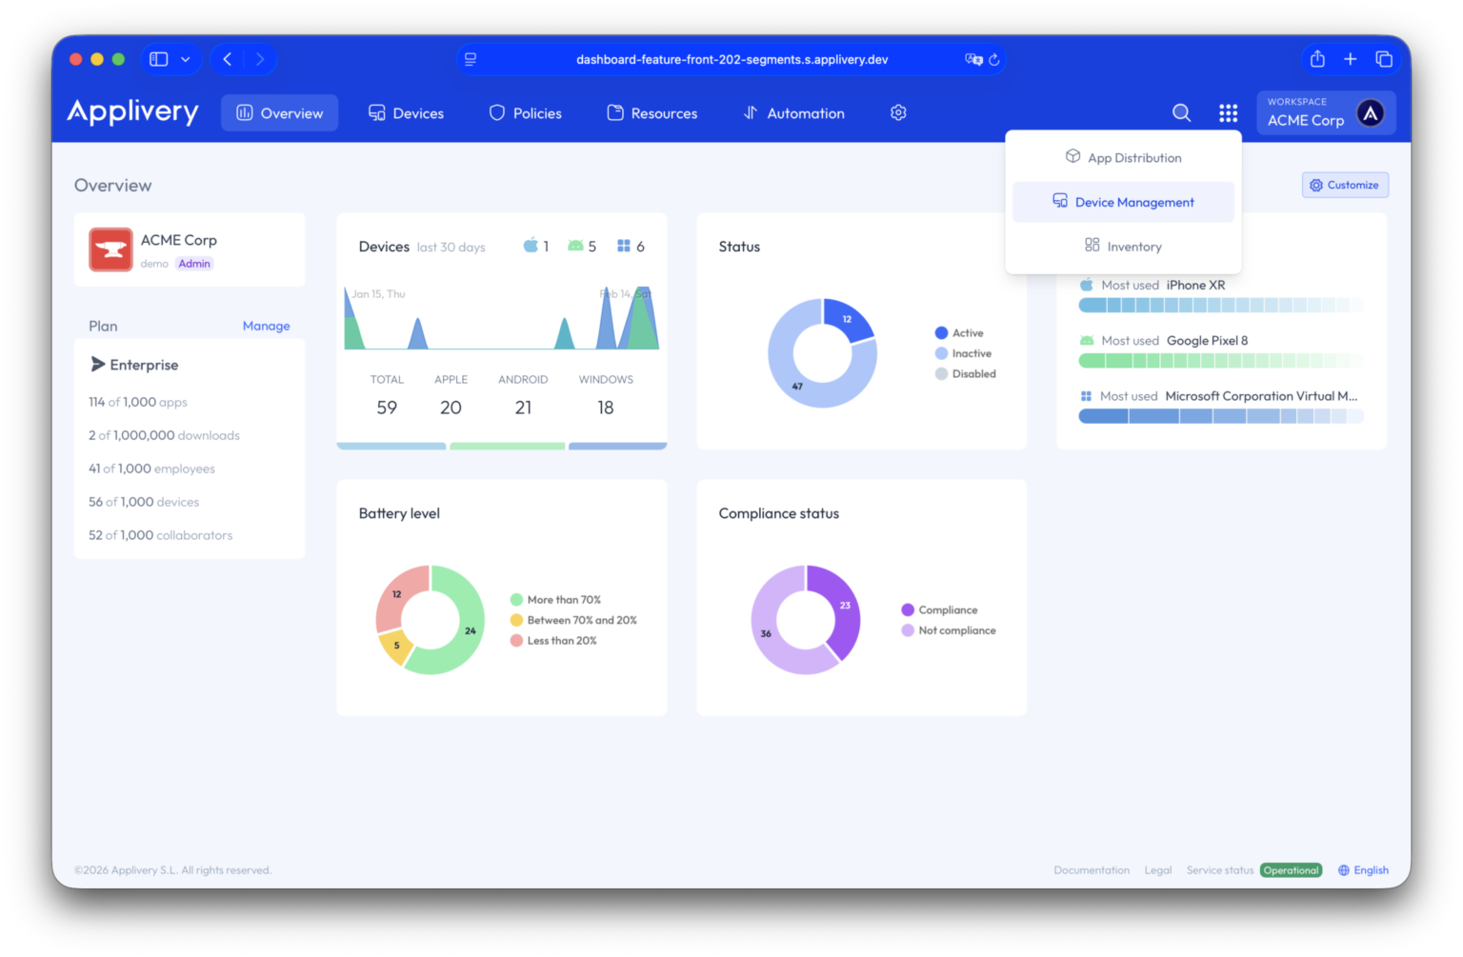Viewport: 1463px width, 957px height.
Task: Open the search magnifying glass icon
Action: (x=1181, y=112)
